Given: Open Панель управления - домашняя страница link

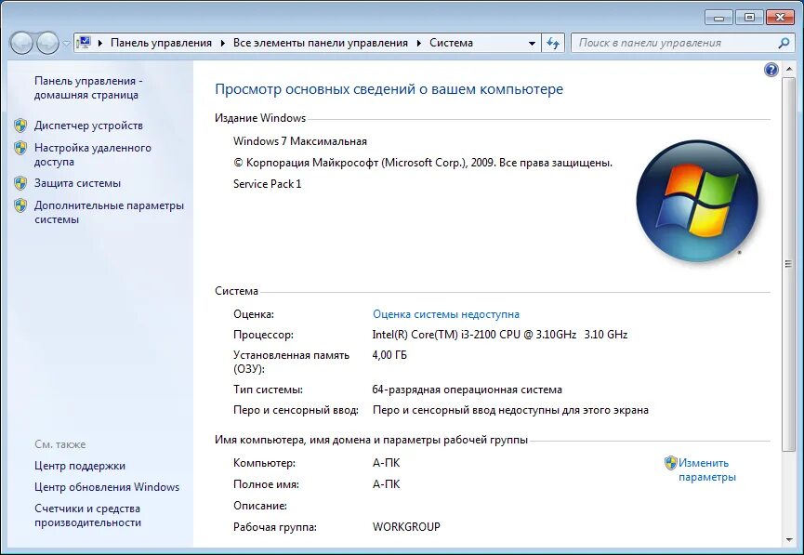Looking at the screenshot, I should (x=88, y=87).
